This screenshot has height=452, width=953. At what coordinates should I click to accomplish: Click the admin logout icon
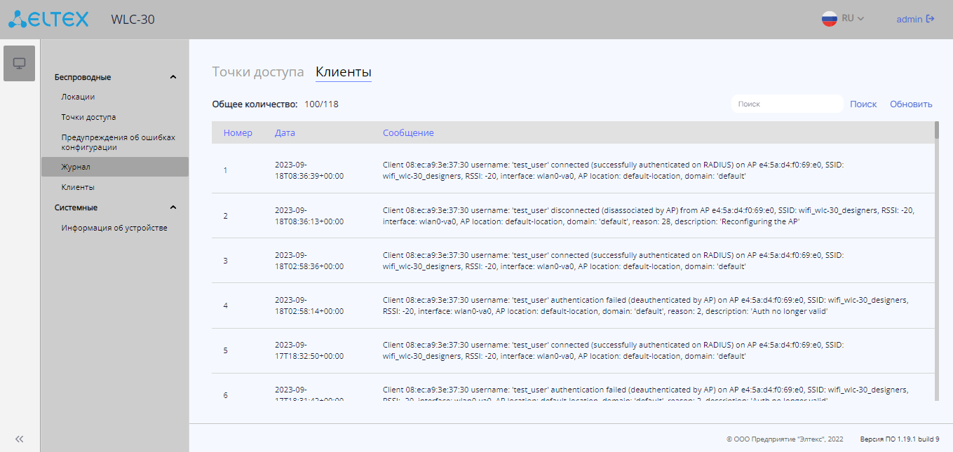[x=931, y=19]
